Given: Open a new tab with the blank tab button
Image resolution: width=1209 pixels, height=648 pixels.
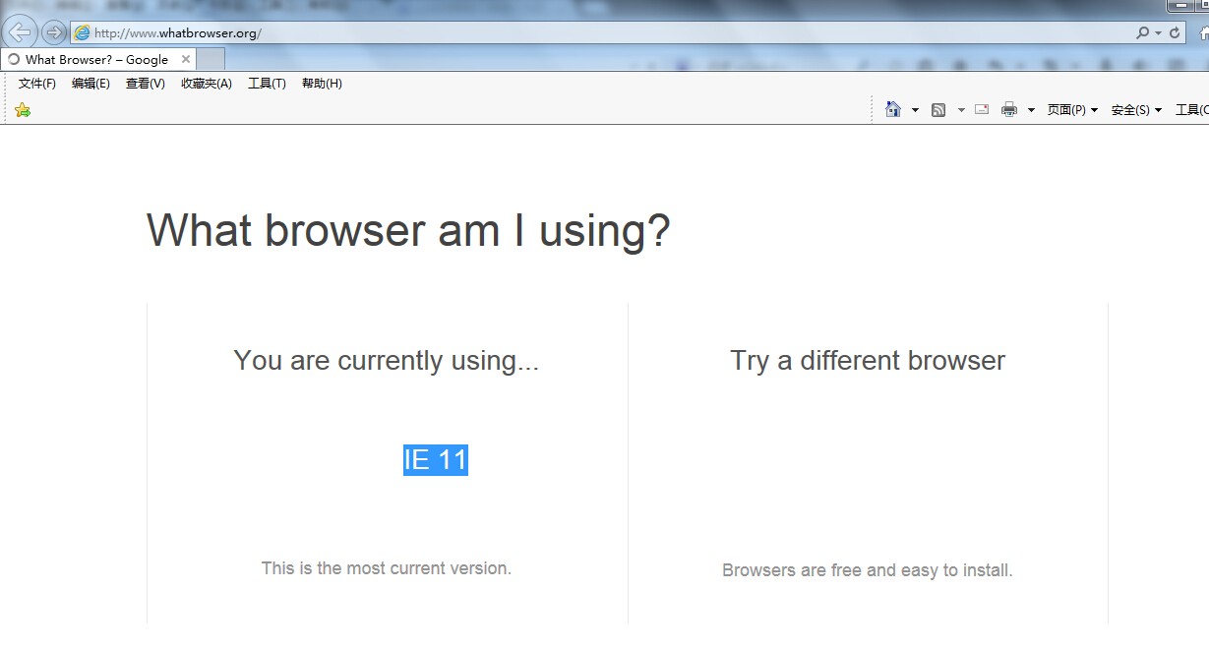Looking at the screenshot, I should pos(211,60).
